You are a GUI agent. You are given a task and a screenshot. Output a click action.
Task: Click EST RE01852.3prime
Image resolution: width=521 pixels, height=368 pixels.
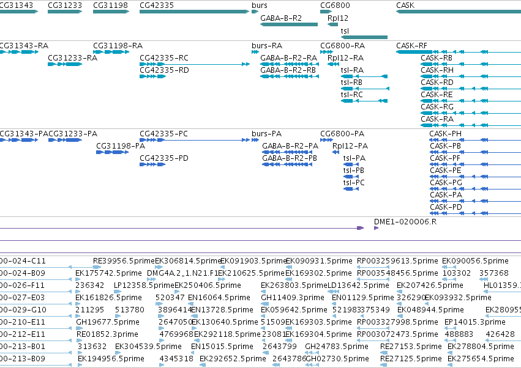79,340
